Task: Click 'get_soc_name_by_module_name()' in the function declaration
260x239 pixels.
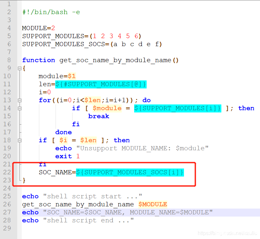Action: (119, 60)
